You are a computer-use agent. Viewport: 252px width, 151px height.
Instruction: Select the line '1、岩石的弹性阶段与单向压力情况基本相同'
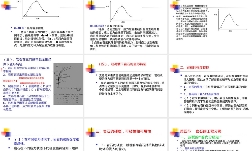click(26, 70)
